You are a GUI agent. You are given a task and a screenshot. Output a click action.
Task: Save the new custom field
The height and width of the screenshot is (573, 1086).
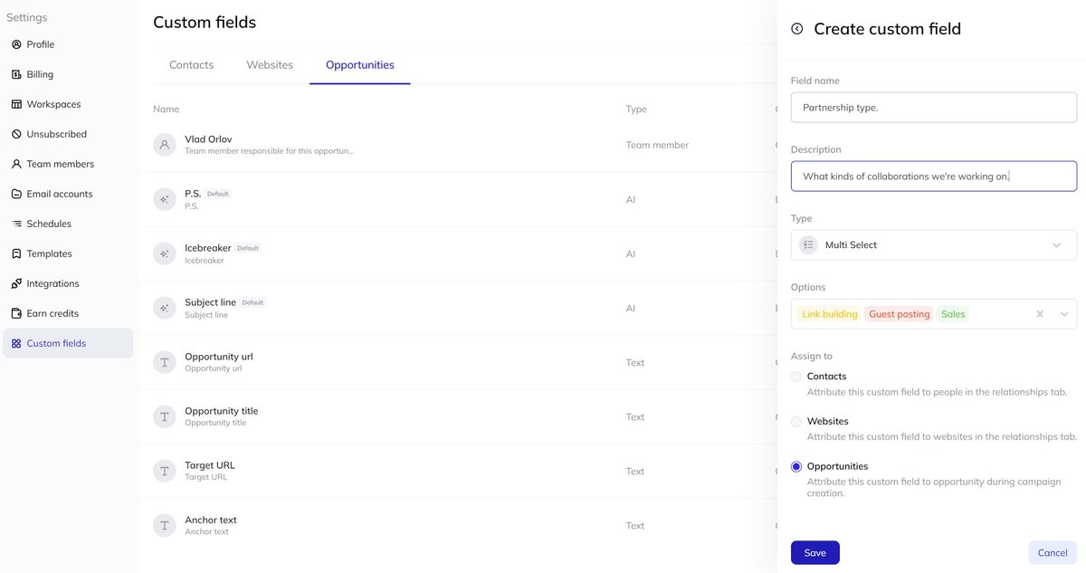click(815, 553)
